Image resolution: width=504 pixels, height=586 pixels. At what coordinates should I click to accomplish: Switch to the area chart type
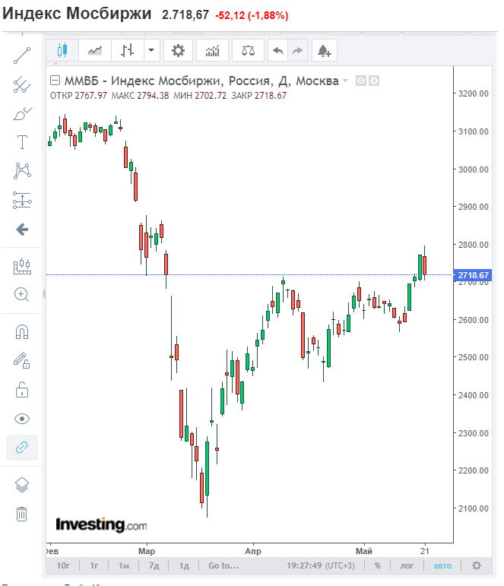tap(95, 50)
